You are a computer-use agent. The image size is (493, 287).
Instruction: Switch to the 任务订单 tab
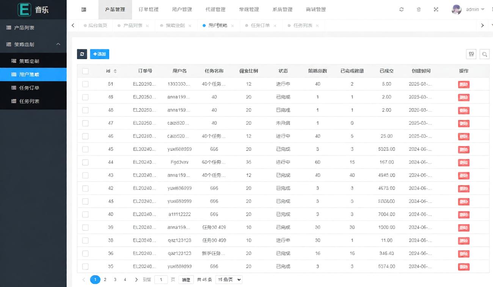click(260, 26)
